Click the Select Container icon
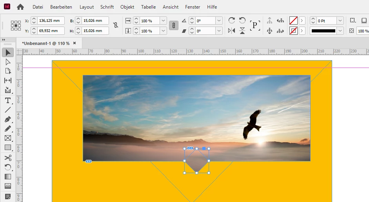 [270, 21]
